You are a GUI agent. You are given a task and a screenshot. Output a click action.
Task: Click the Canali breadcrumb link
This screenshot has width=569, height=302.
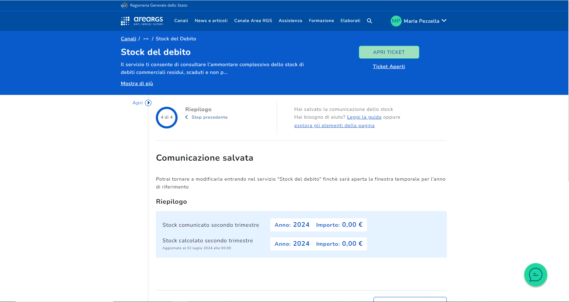128,39
